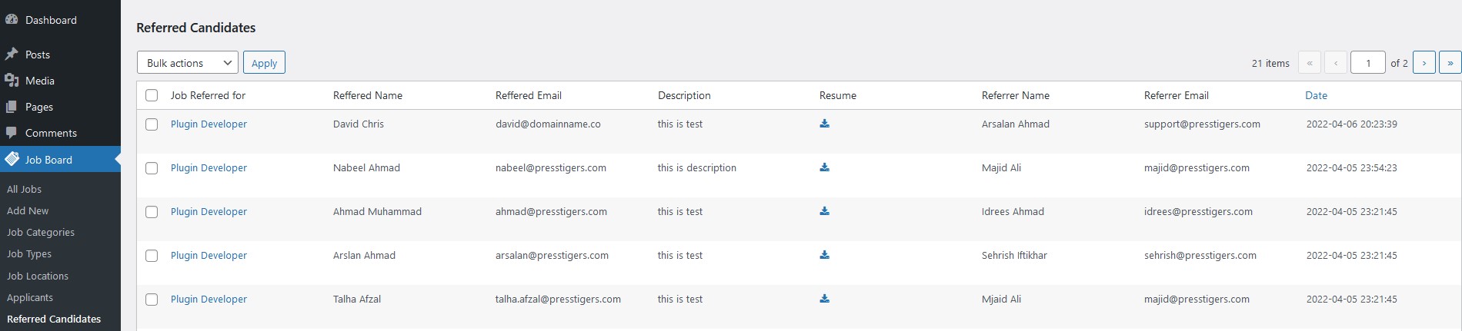Viewport: 1462px width, 331px height.
Task: Select the David Chris row checkbox
Action: click(152, 124)
